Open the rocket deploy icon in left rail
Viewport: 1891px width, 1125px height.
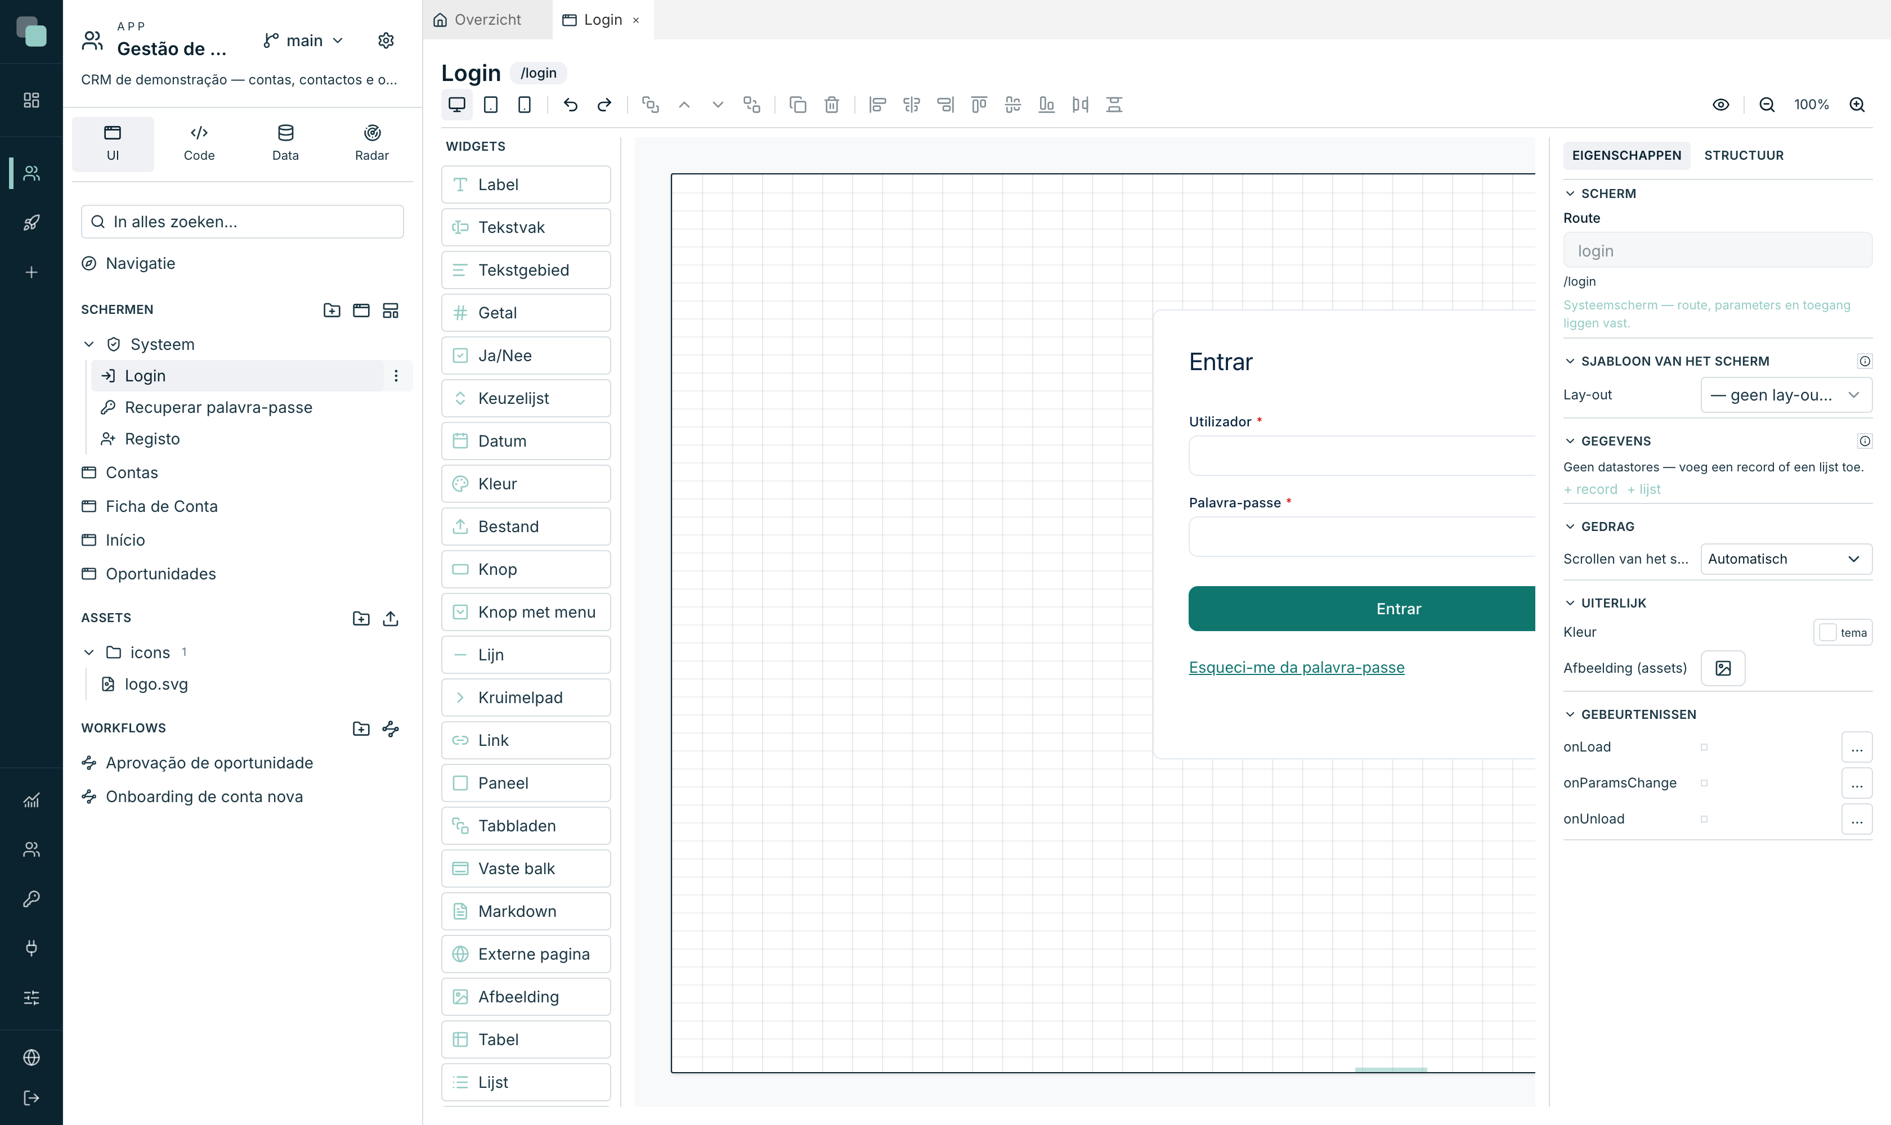31,223
